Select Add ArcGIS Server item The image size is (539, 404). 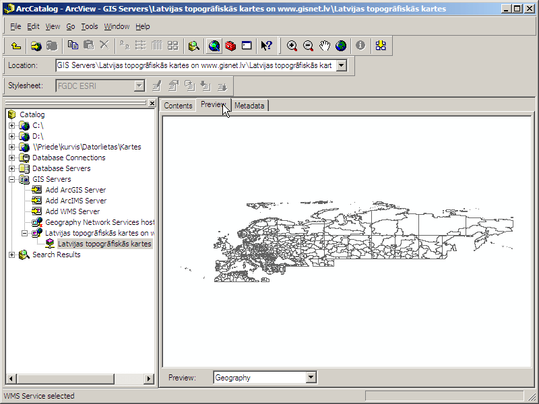(x=75, y=190)
